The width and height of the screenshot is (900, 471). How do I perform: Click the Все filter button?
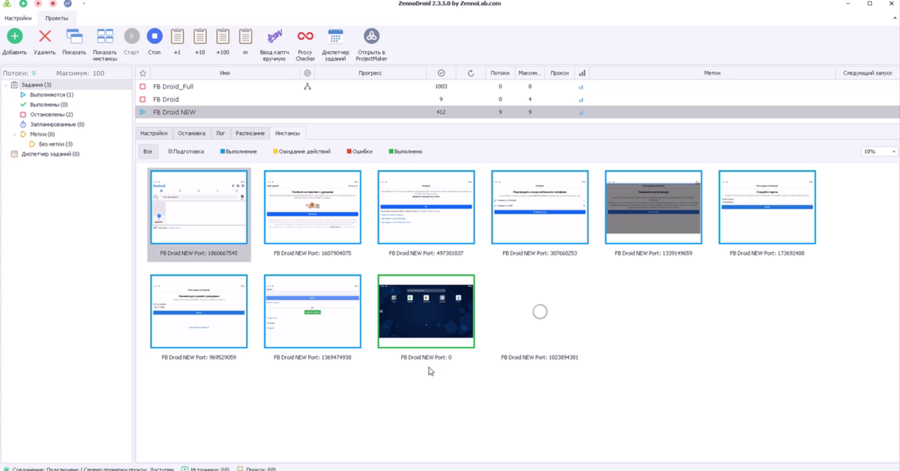(x=148, y=152)
